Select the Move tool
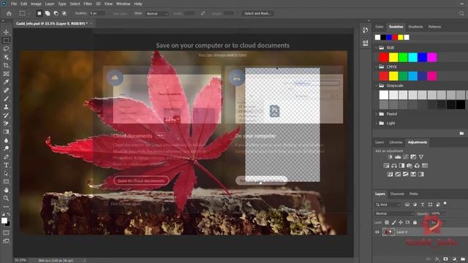 [x=6, y=32]
